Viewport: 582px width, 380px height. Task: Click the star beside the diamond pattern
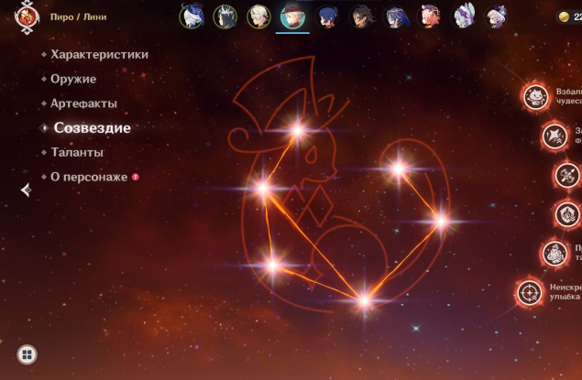pos(263,189)
